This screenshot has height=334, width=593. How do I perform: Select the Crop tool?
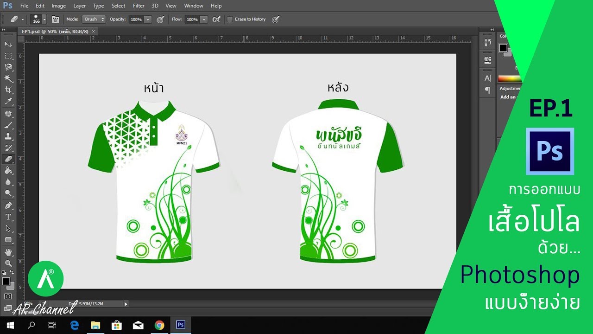pyautogui.click(x=8, y=90)
